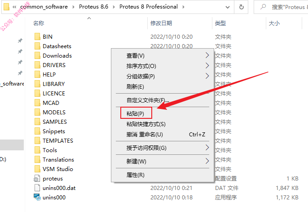Click the Downloads folder icon
This screenshot has height=212, width=308.
point(37,55)
